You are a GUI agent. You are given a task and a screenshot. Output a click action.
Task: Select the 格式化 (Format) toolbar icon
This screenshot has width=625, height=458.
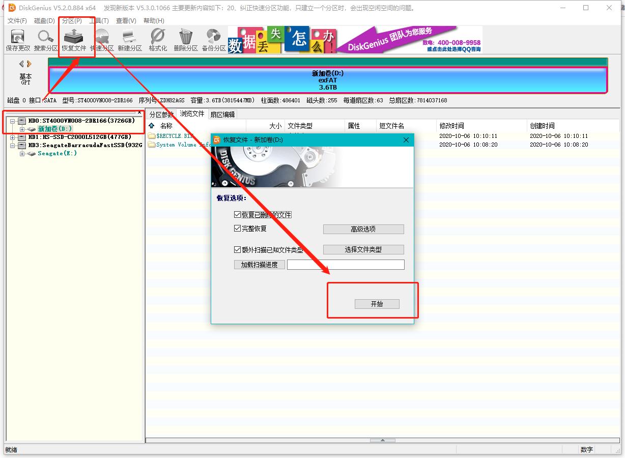click(x=158, y=40)
